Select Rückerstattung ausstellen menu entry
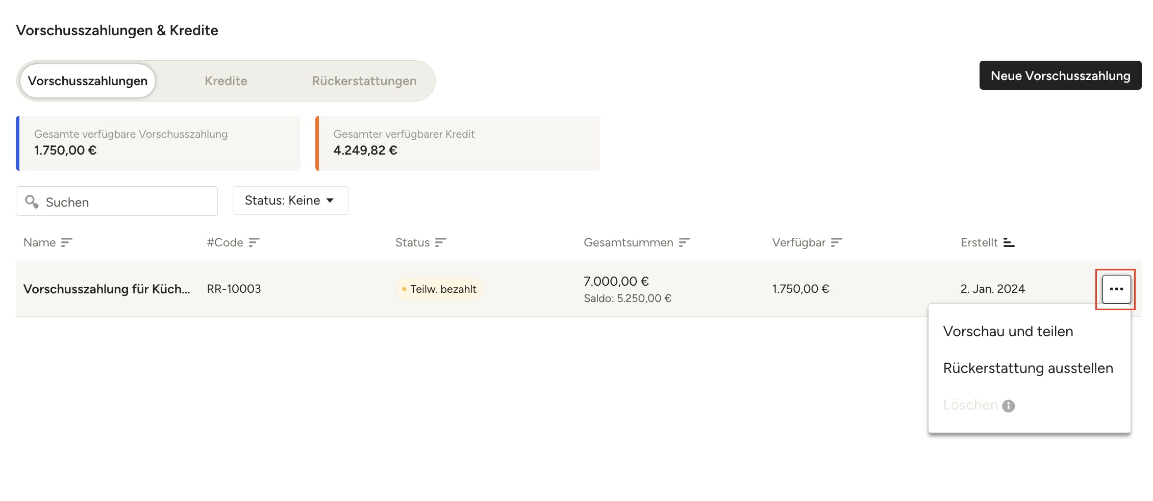The width and height of the screenshot is (1153, 501). point(1027,368)
